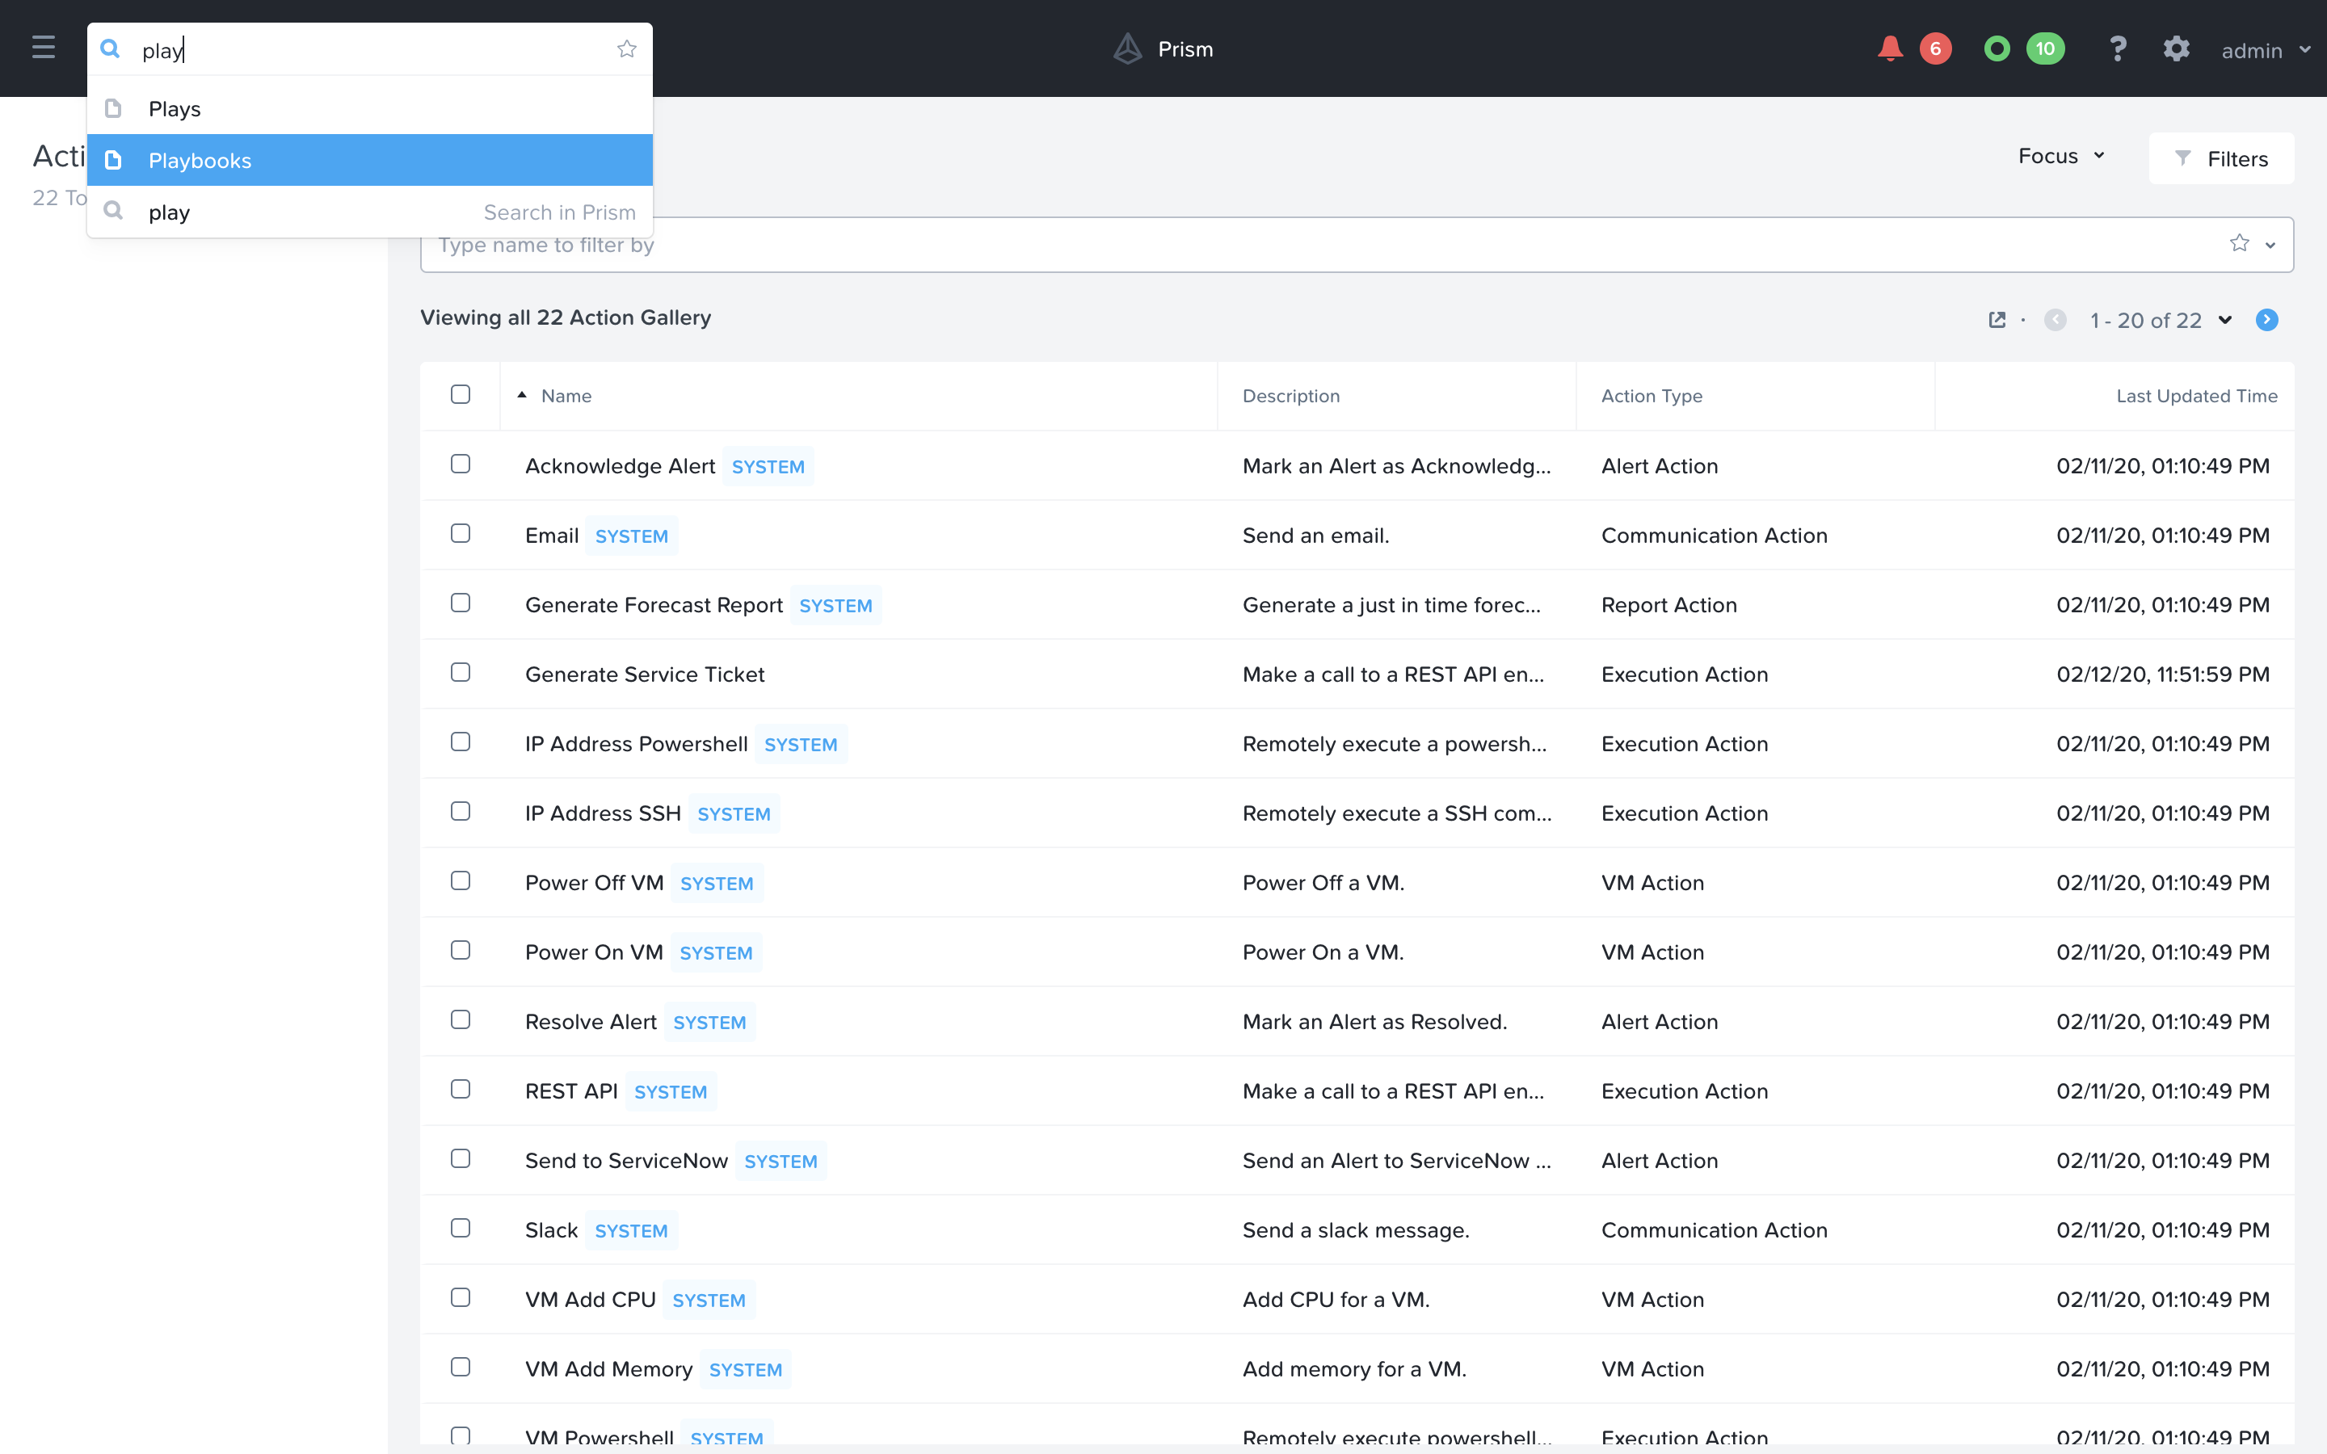The height and width of the screenshot is (1454, 2327).
Task: Click 'Report Action' in Action Type column
Action: tap(1668, 605)
